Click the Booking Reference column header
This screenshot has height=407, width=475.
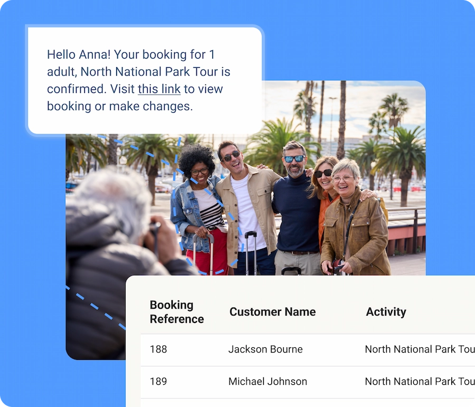[x=177, y=312]
